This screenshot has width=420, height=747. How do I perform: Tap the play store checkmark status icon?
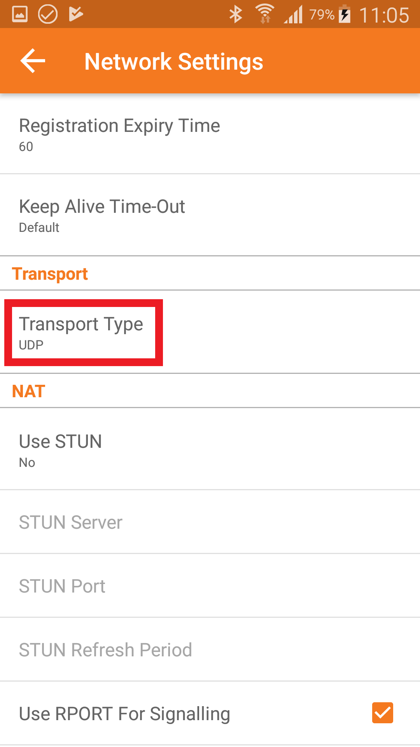click(76, 14)
